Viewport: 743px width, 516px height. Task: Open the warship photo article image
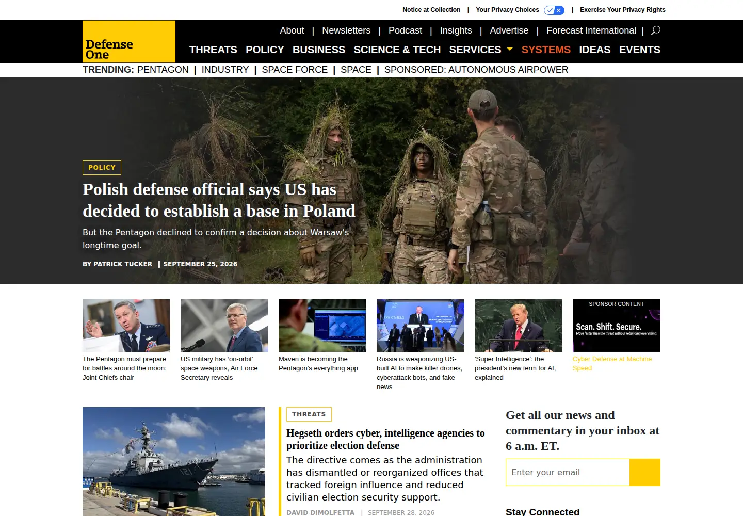click(x=174, y=461)
